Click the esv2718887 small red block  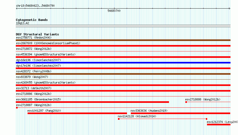click(17, 108)
